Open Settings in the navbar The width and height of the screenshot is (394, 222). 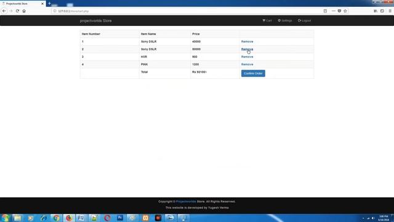click(x=285, y=20)
